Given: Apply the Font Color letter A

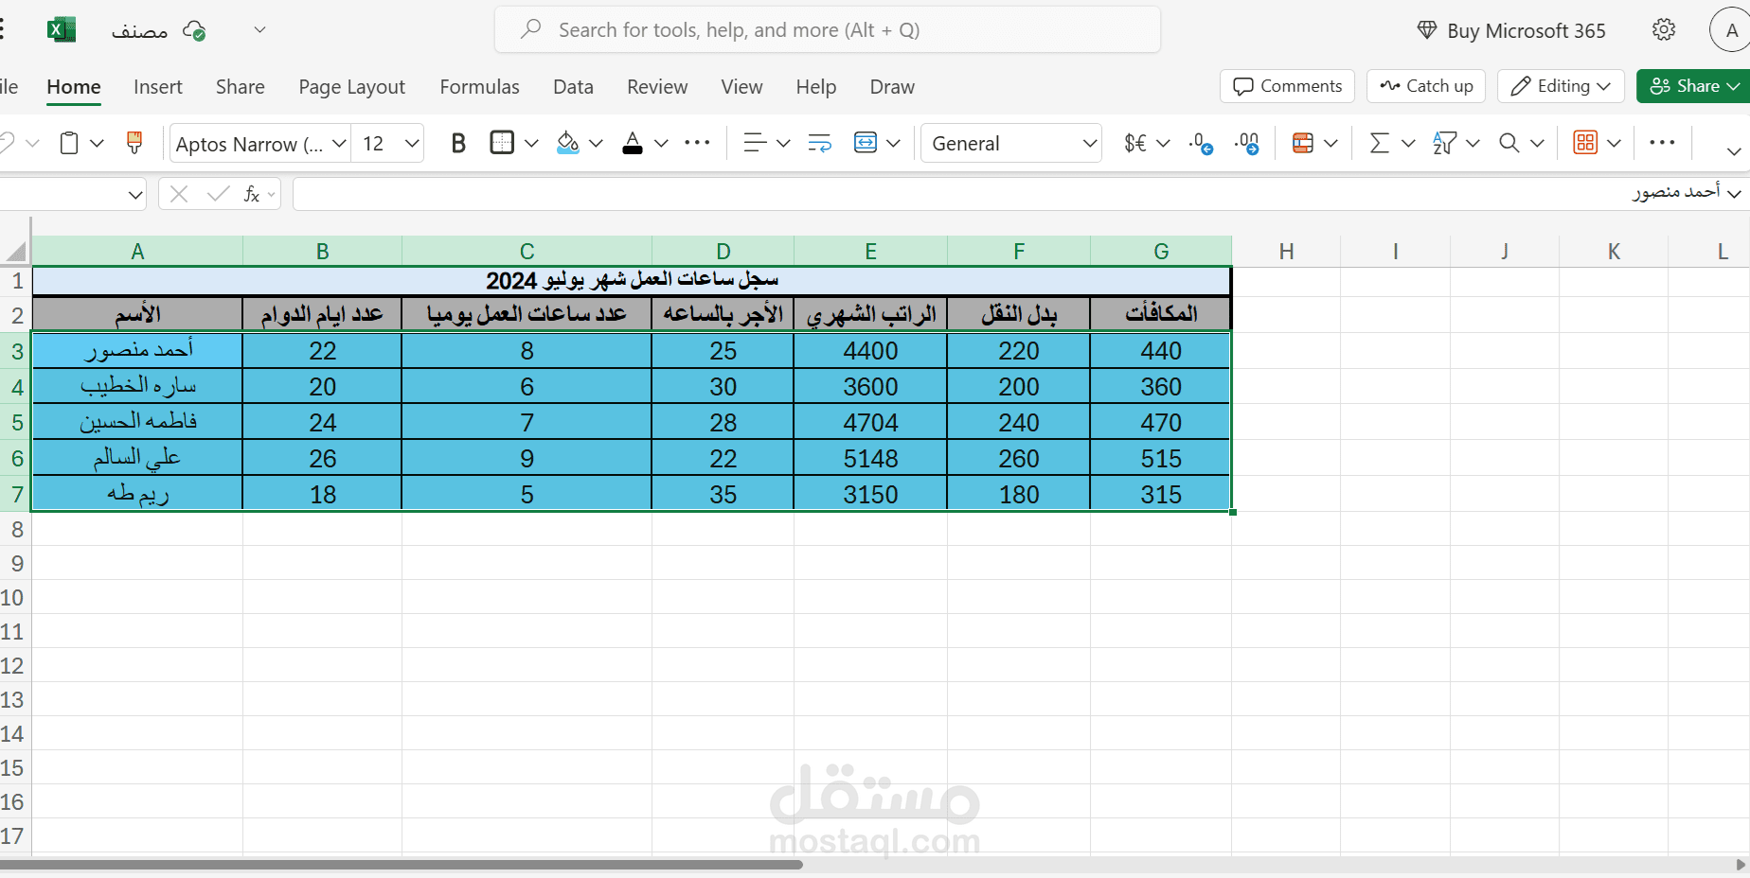Looking at the screenshot, I should pyautogui.click(x=633, y=143).
